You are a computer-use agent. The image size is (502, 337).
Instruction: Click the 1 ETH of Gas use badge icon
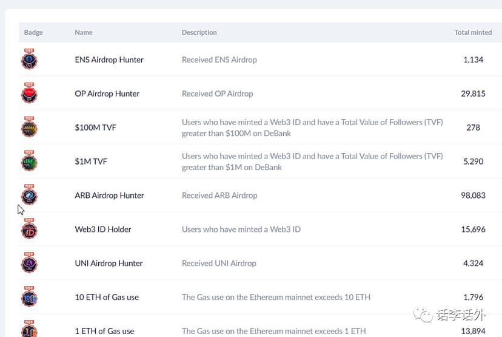[29, 328]
